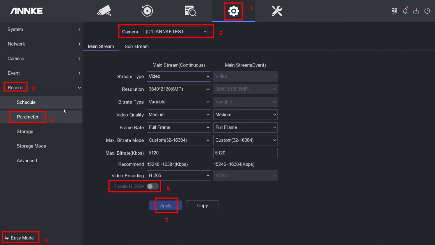Screen dimensions: 435x245
Task: Open continuous Bitrate Type dropdown
Action: (x=179, y=102)
